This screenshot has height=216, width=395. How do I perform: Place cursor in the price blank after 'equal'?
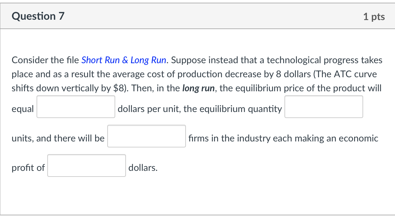pos(75,107)
